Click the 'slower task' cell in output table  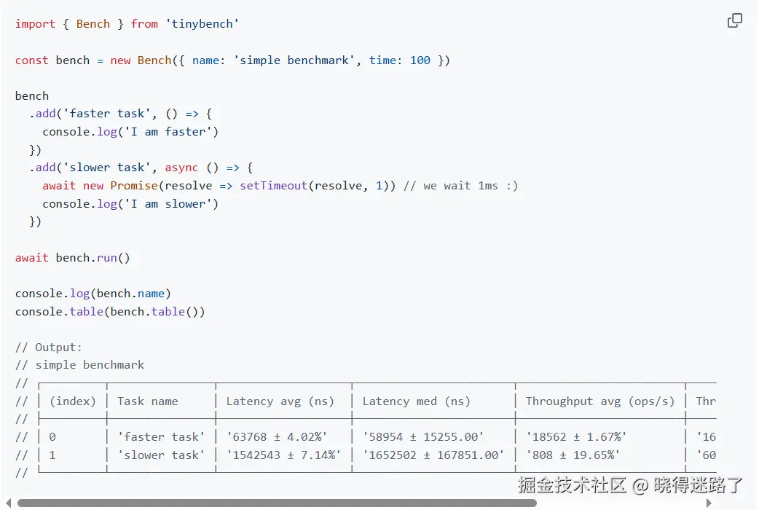(x=161, y=455)
